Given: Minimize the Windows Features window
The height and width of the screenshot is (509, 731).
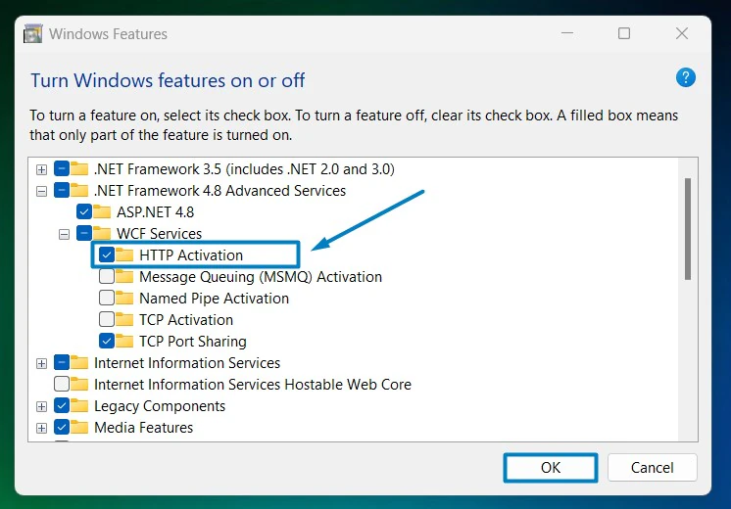Looking at the screenshot, I should point(567,33).
